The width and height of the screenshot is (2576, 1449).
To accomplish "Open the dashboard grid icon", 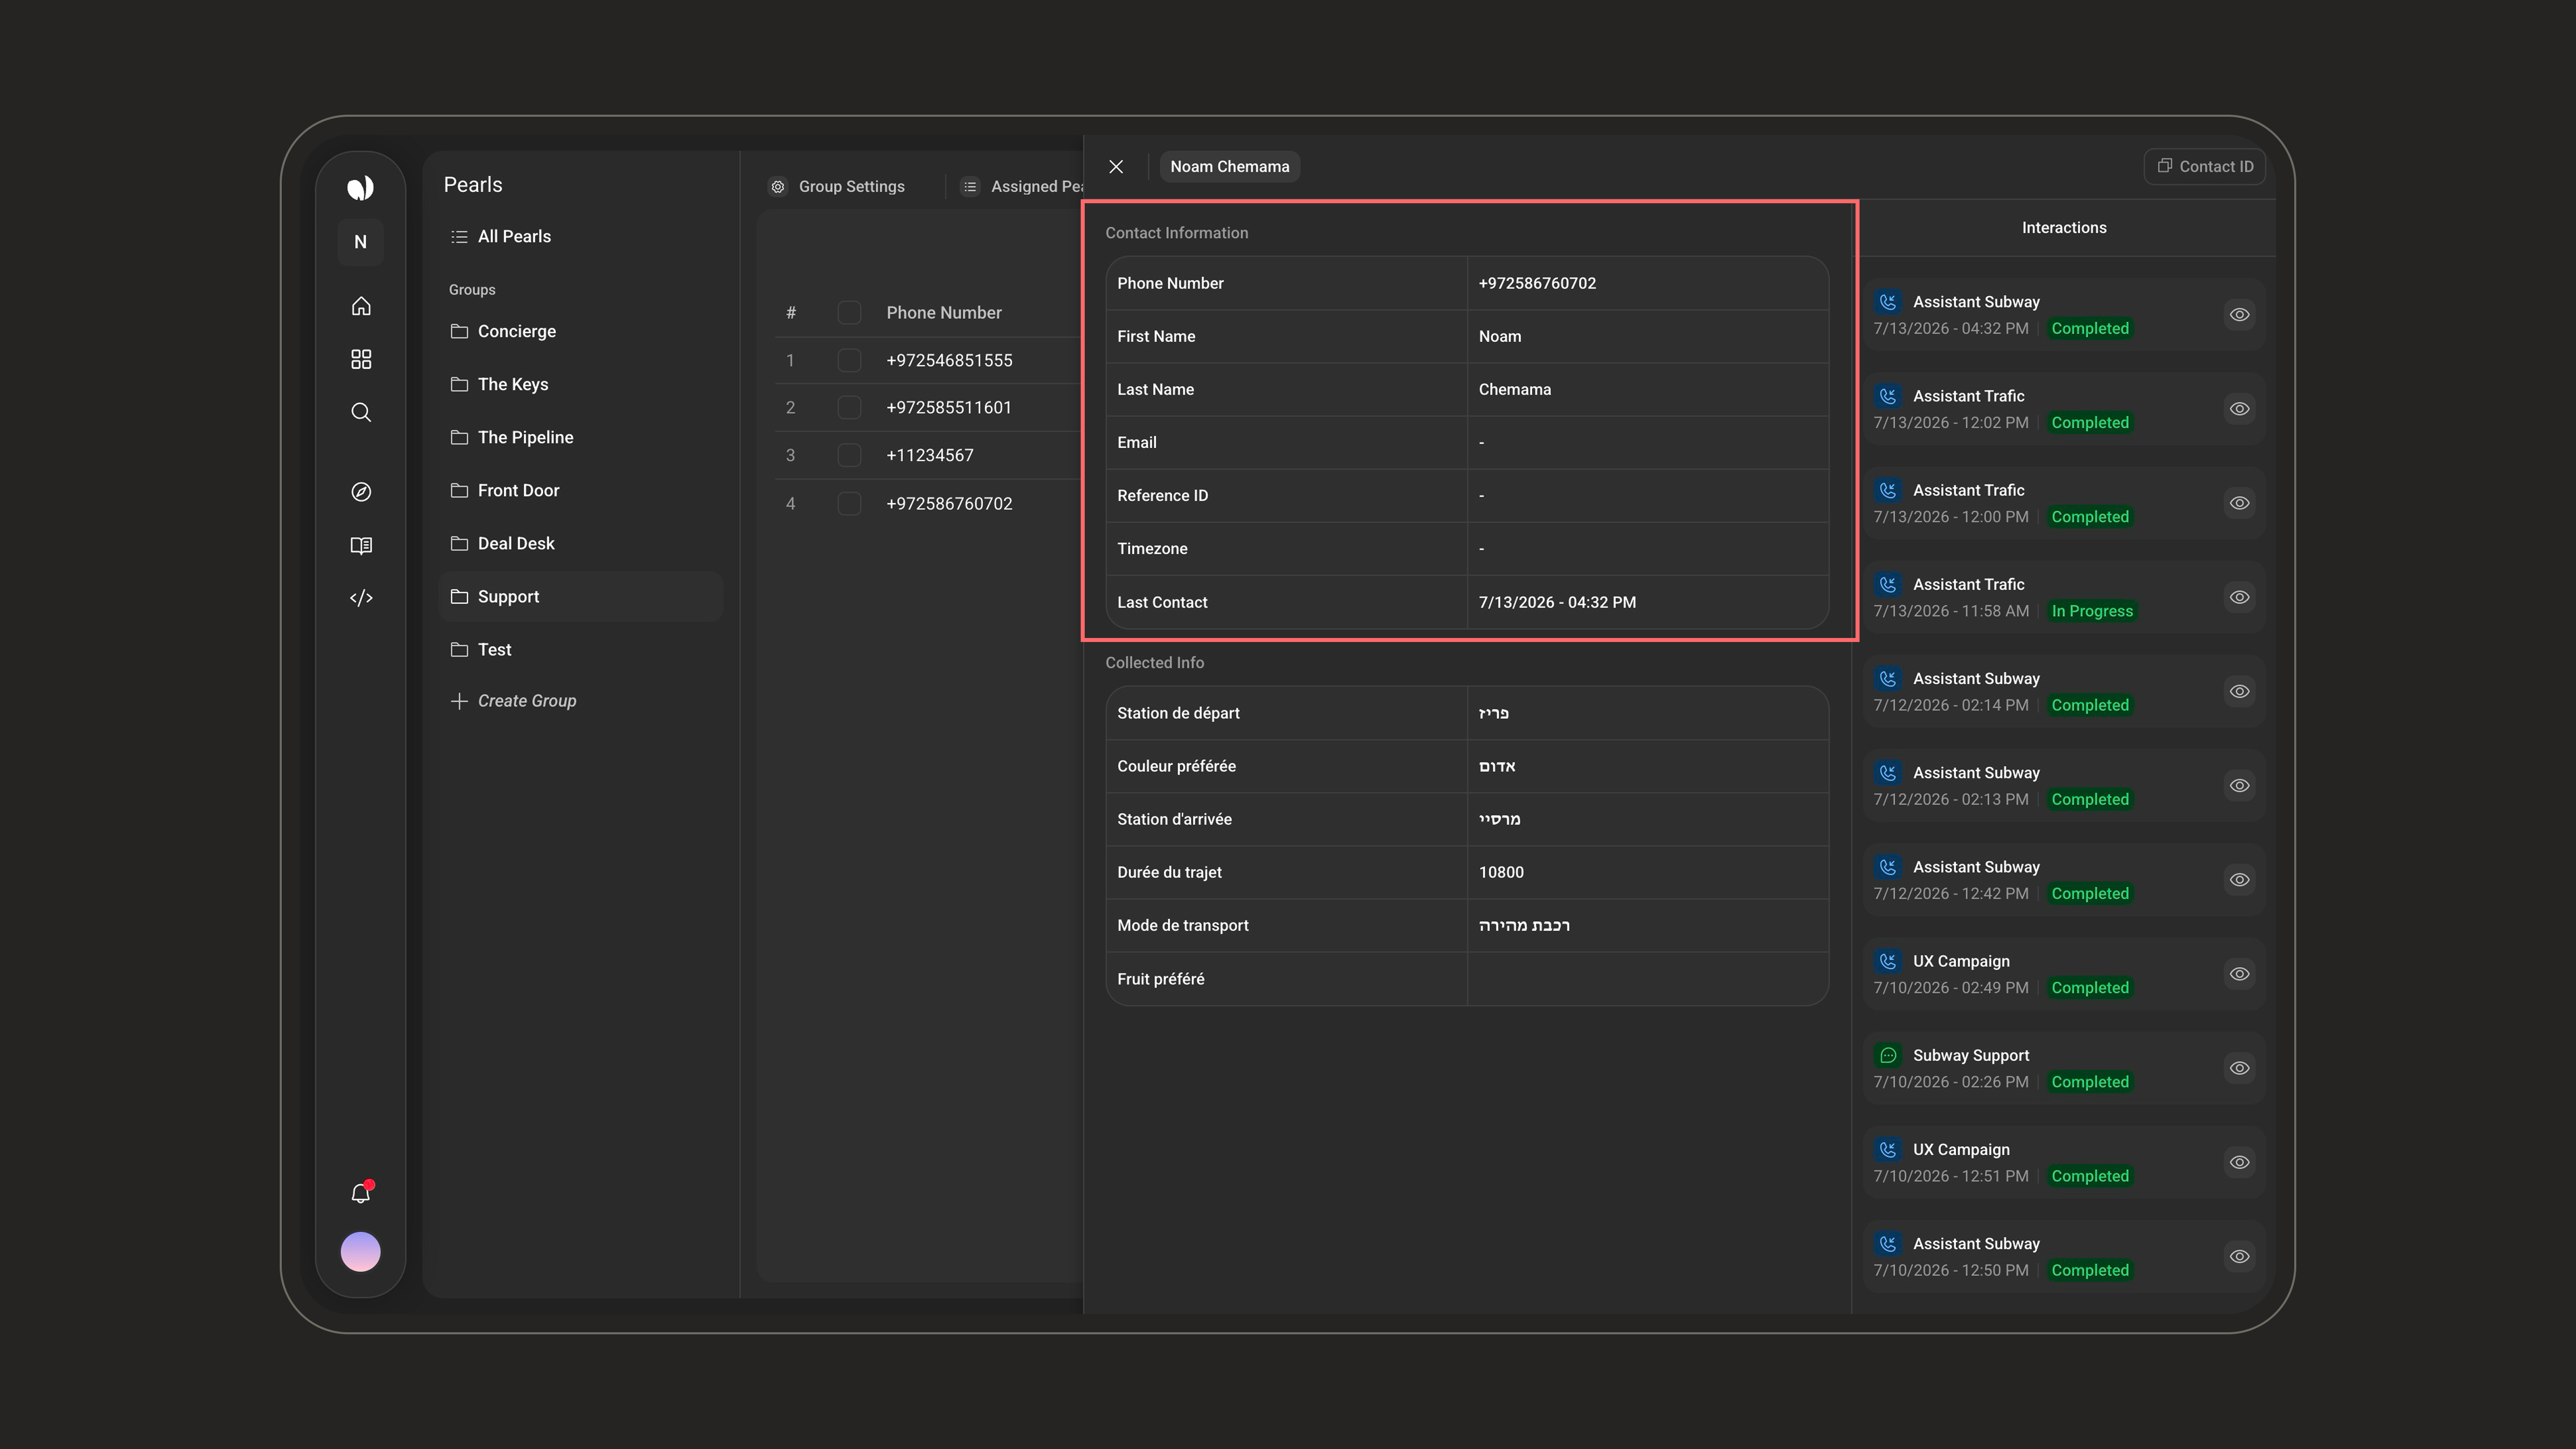I will click(361, 359).
